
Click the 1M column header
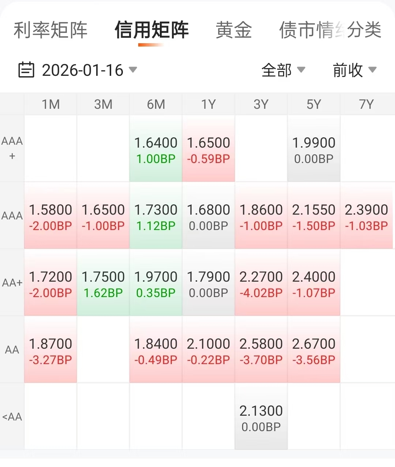tap(50, 104)
